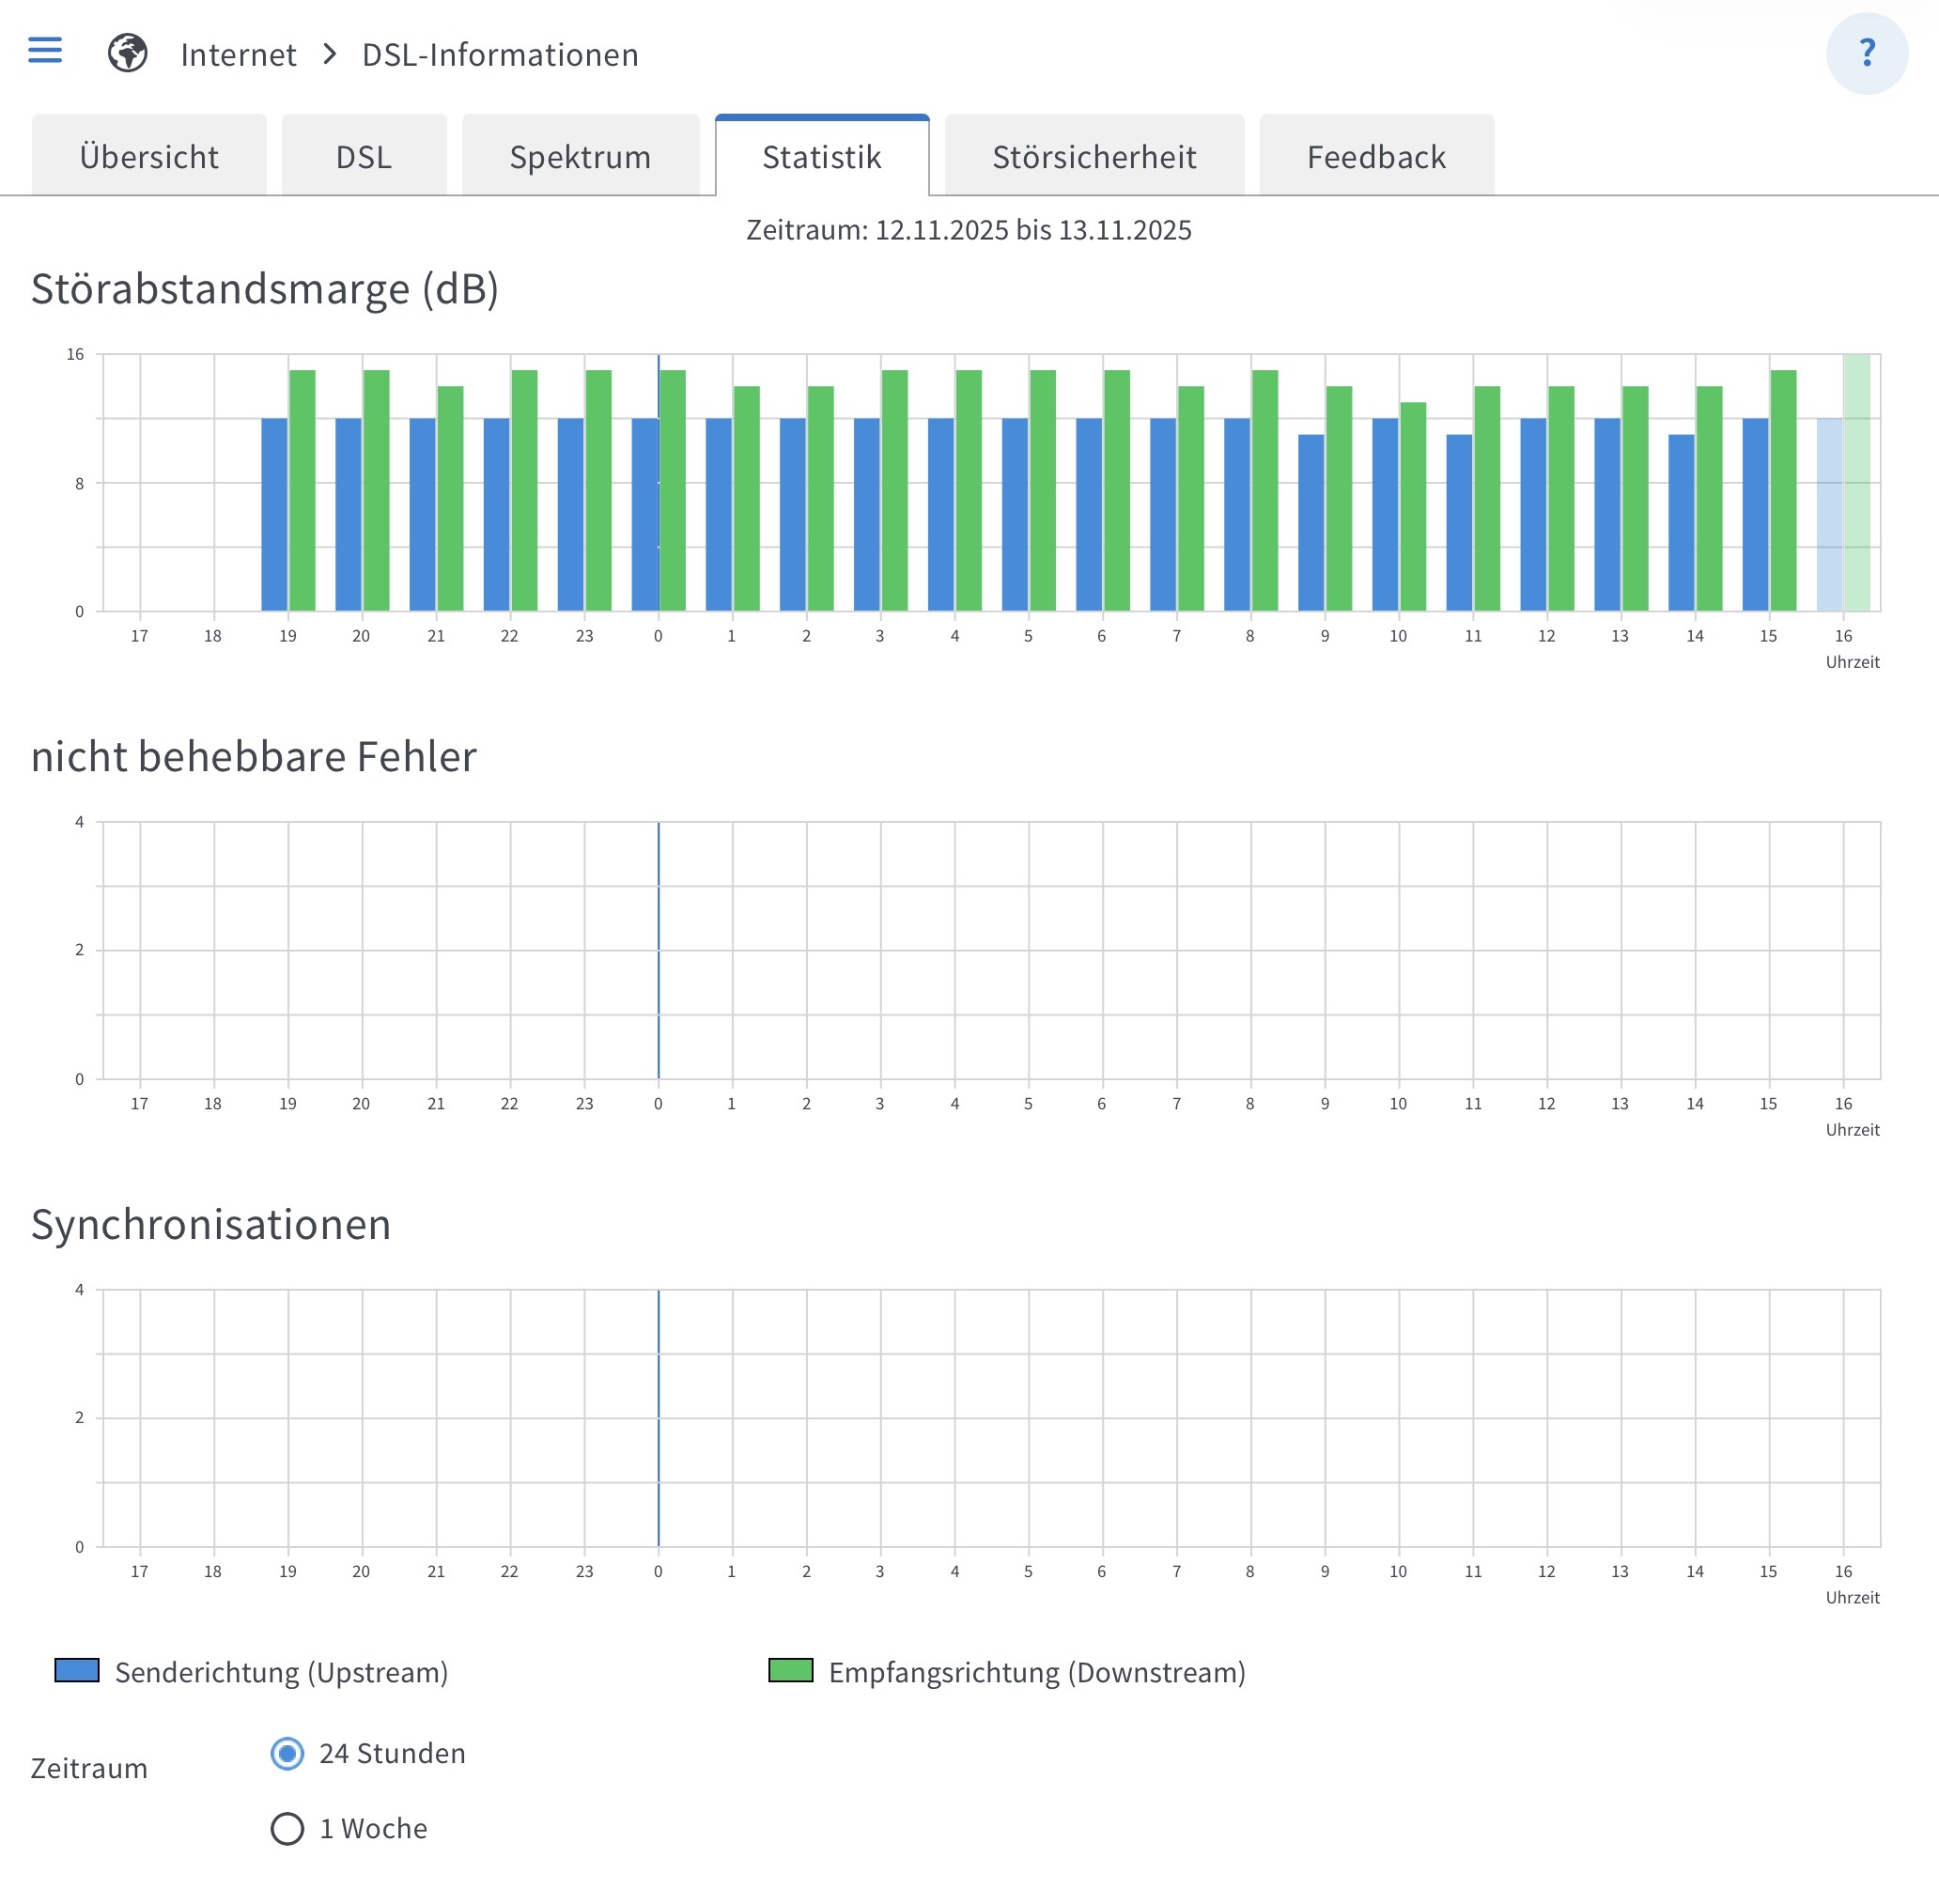Image resolution: width=1939 pixels, height=1904 pixels.
Task: Click the globe Internet icon
Action: coord(128,53)
